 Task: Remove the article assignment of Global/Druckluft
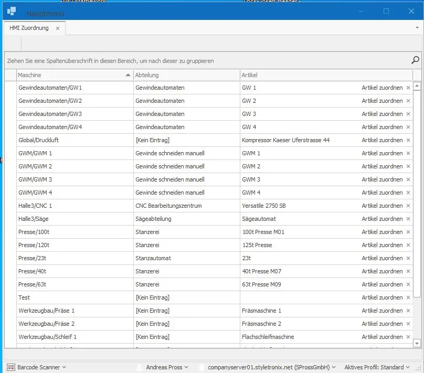[408, 140]
